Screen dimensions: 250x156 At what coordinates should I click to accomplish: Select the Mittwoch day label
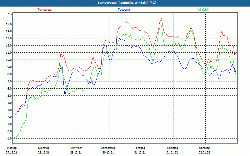[x=76, y=148]
